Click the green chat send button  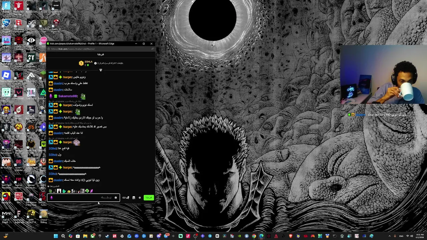click(149, 198)
